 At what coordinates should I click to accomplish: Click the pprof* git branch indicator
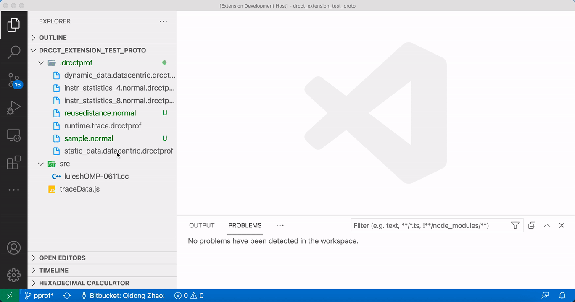click(x=39, y=296)
